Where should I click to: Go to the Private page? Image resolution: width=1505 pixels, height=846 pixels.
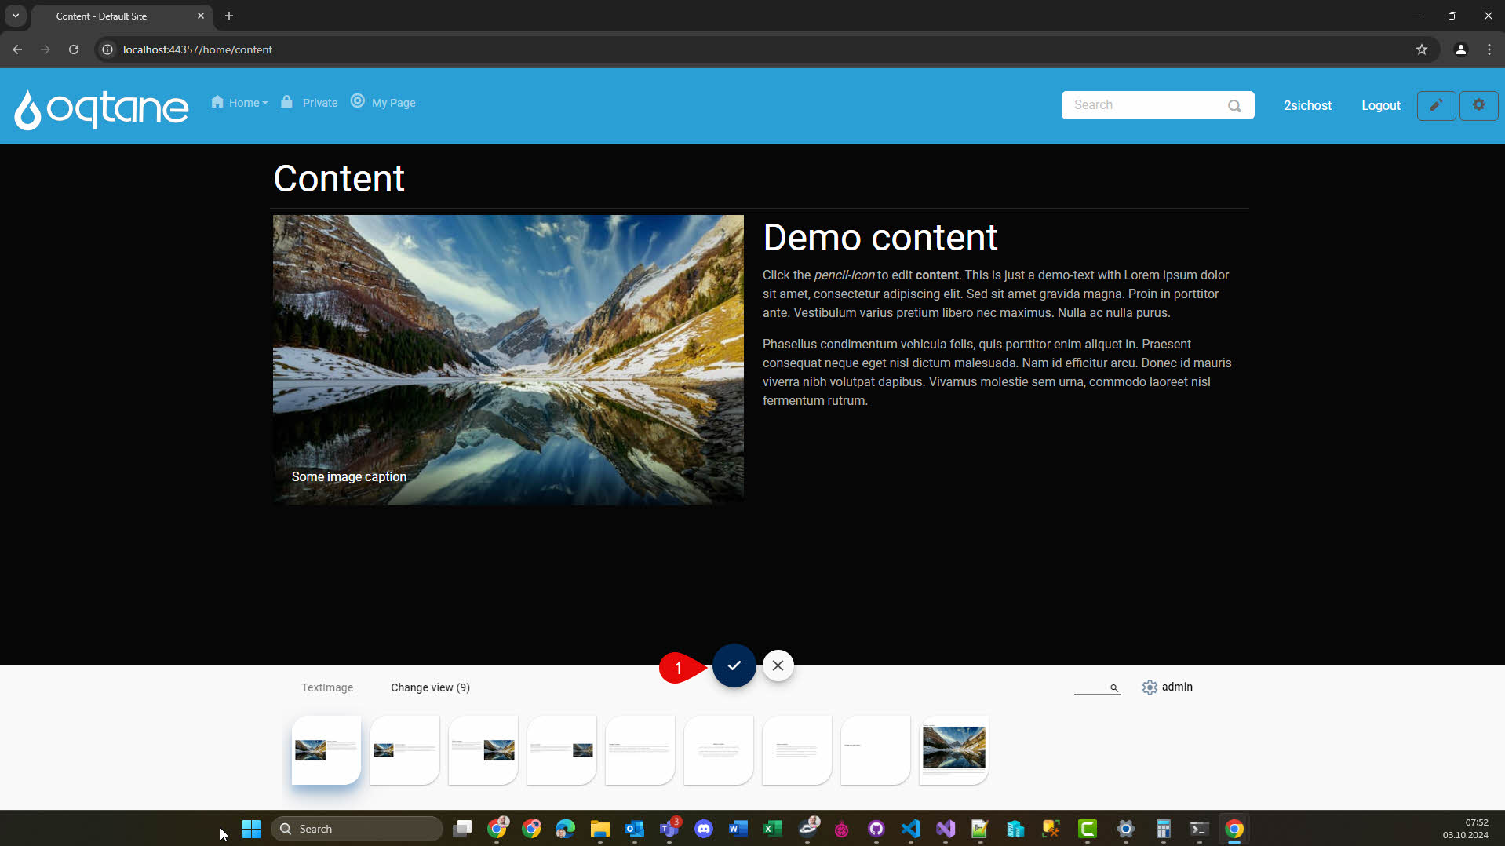(319, 103)
